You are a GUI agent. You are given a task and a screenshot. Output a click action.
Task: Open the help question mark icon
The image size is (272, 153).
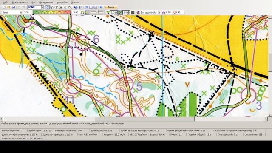click(101, 7)
